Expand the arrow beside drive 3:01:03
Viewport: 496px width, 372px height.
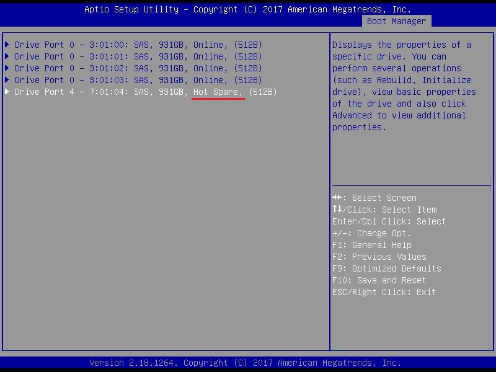pos(7,80)
